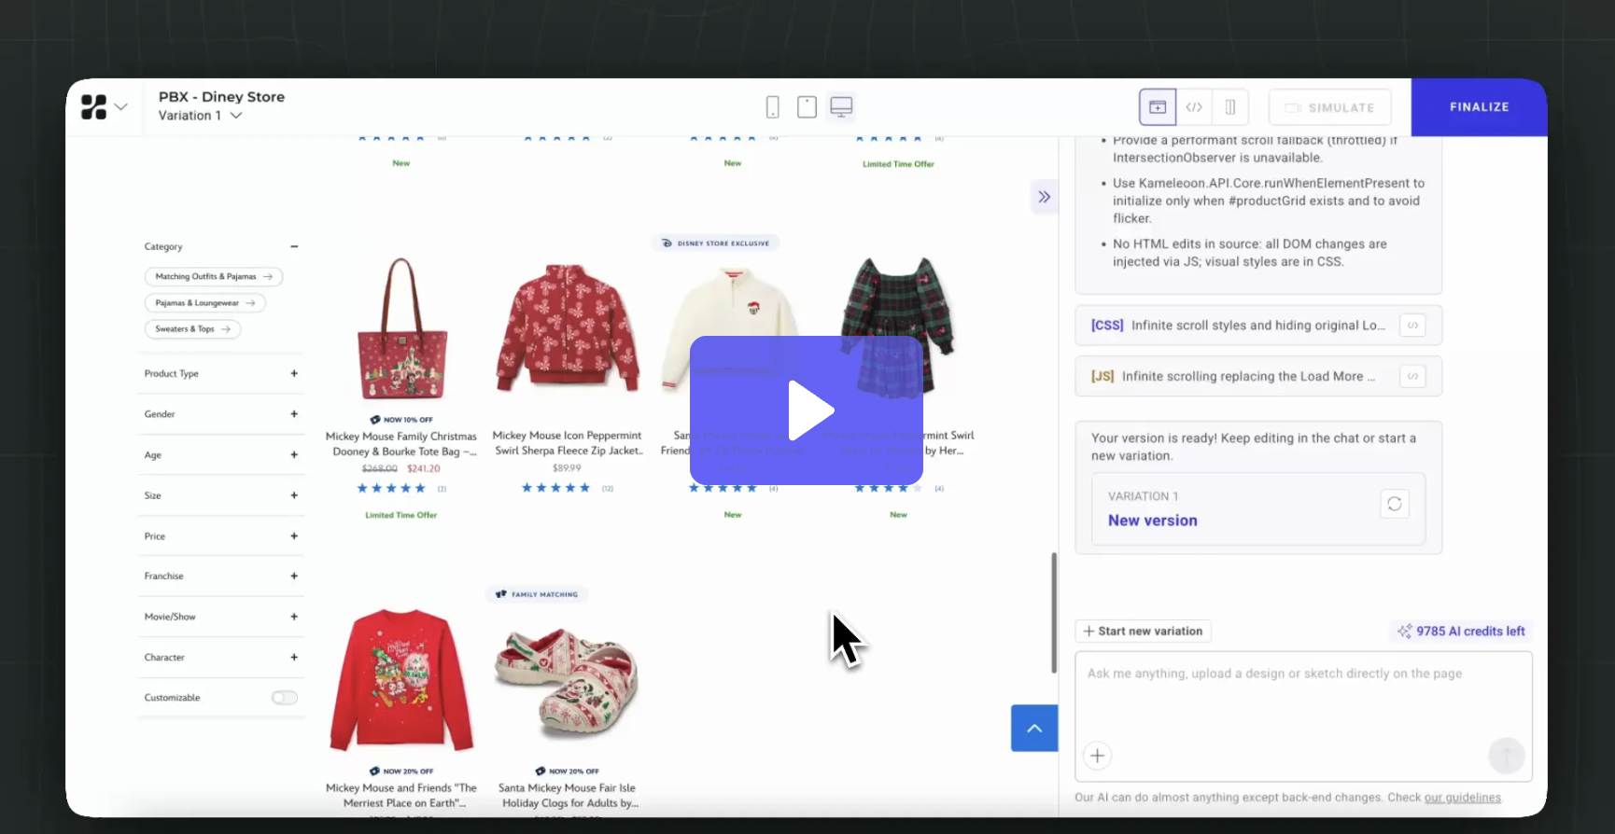Switch to tablet device preview

click(807, 107)
